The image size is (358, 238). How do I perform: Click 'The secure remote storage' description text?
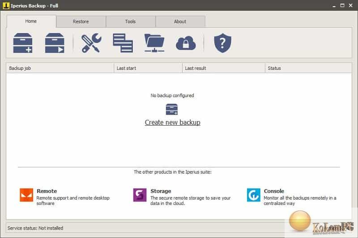tap(191, 200)
